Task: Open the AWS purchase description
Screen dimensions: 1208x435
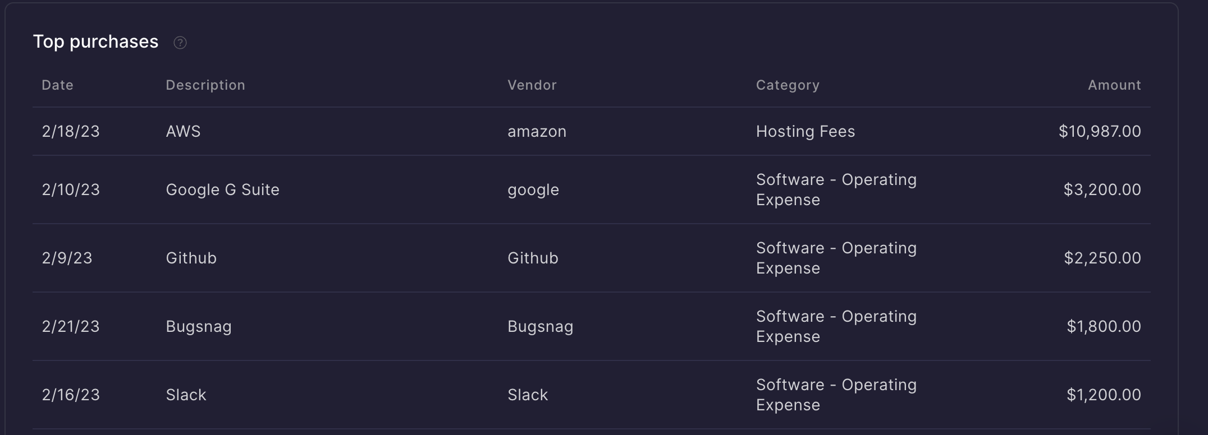Action: point(183,132)
